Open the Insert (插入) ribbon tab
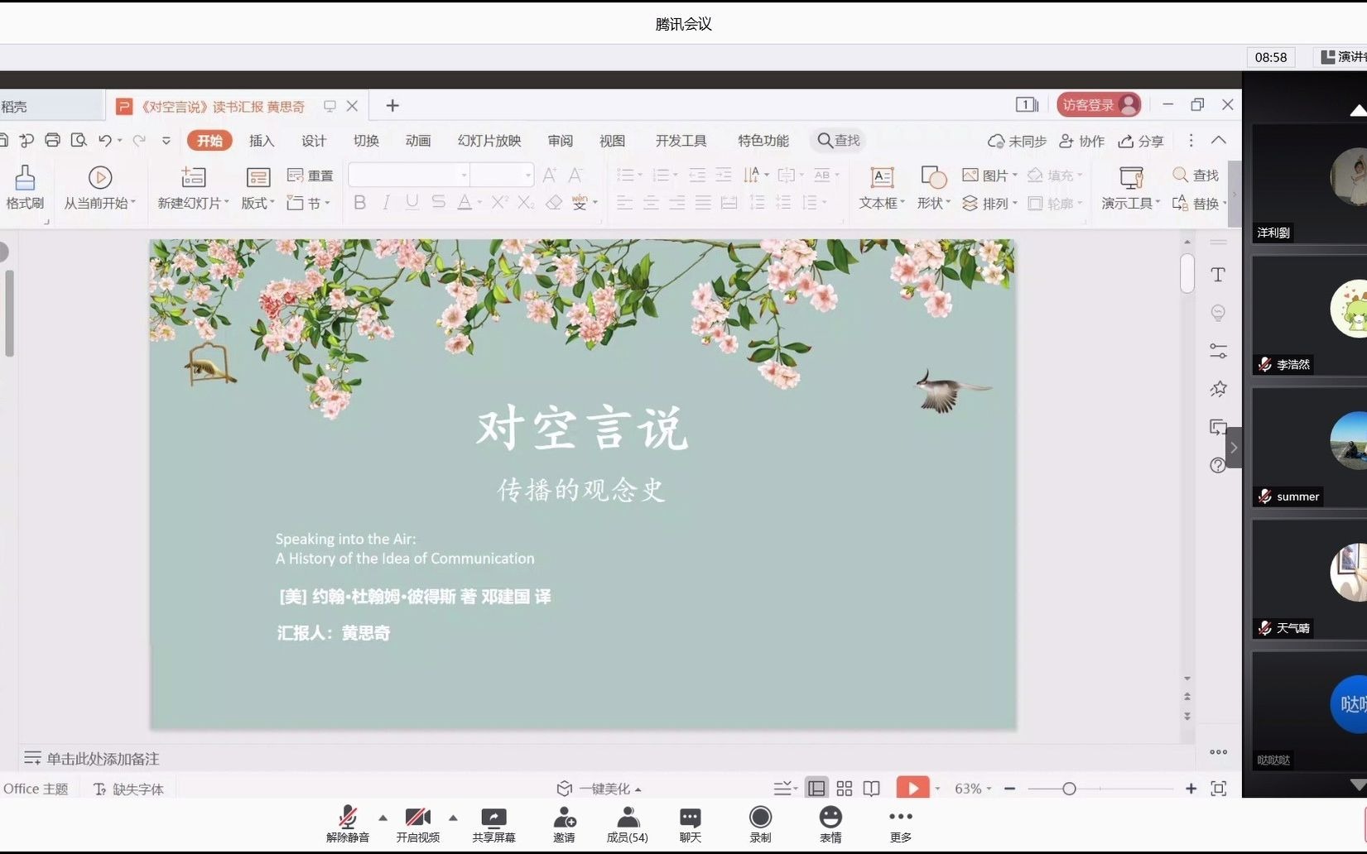The width and height of the screenshot is (1367, 854). click(x=262, y=141)
